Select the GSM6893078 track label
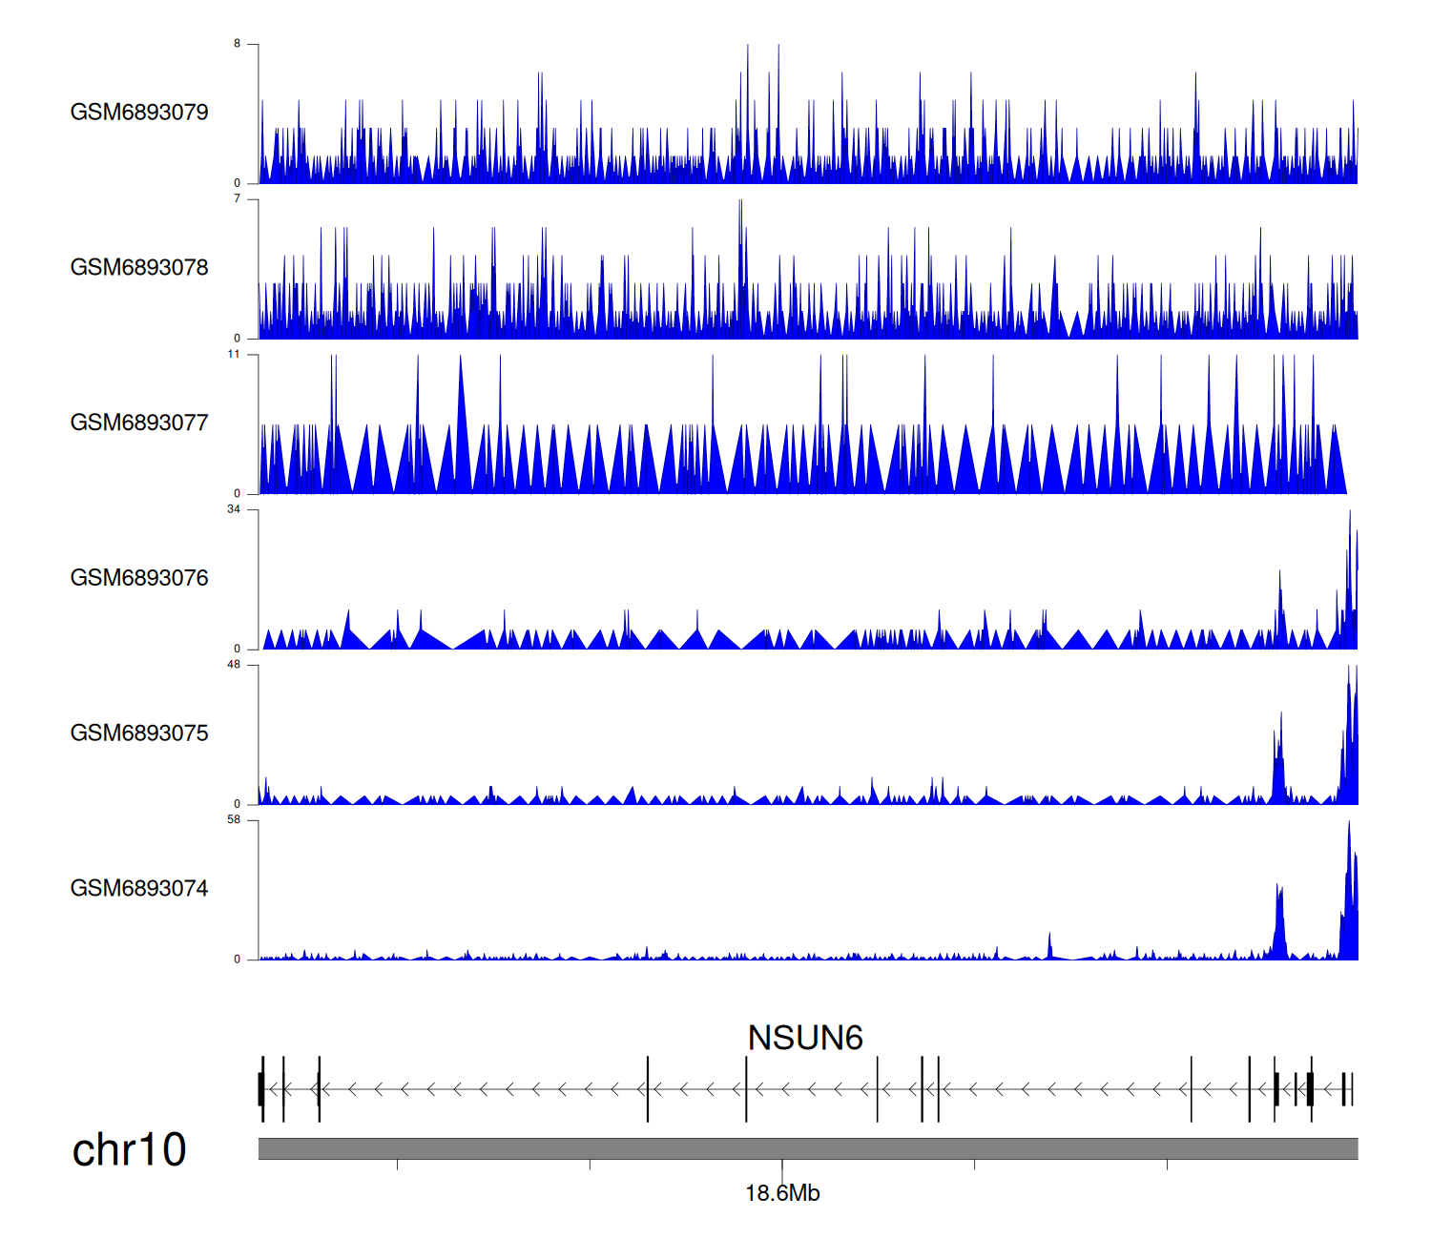This screenshot has width=1431, height=1259. (139, 268)
